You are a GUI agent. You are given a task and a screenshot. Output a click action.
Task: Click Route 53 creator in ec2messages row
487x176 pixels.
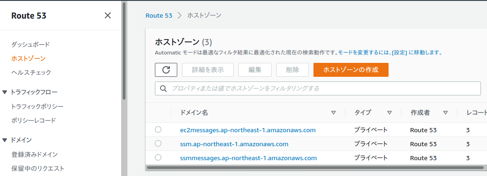click(x=424, y=130)
